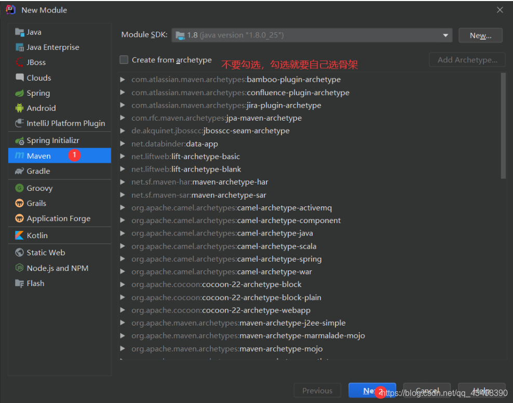Pick Static Web module type

60,253
